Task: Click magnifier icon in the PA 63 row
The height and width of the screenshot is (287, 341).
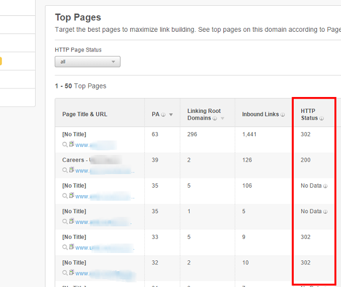Action: pyautogui.click(x=65, y=145)
